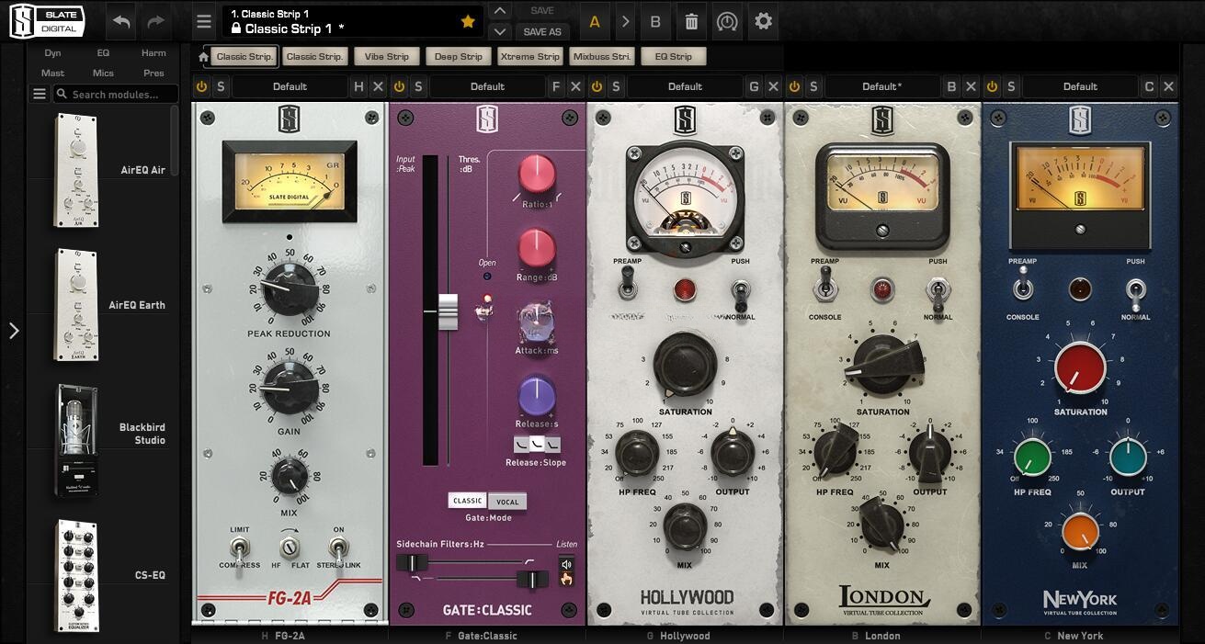Select next preset with down chevron
The image size is (1205, 644).
pos(499,31)
